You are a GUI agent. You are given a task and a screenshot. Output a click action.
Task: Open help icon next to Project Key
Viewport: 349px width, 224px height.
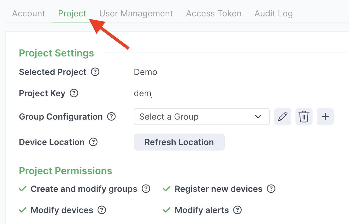tap(74, 93)
